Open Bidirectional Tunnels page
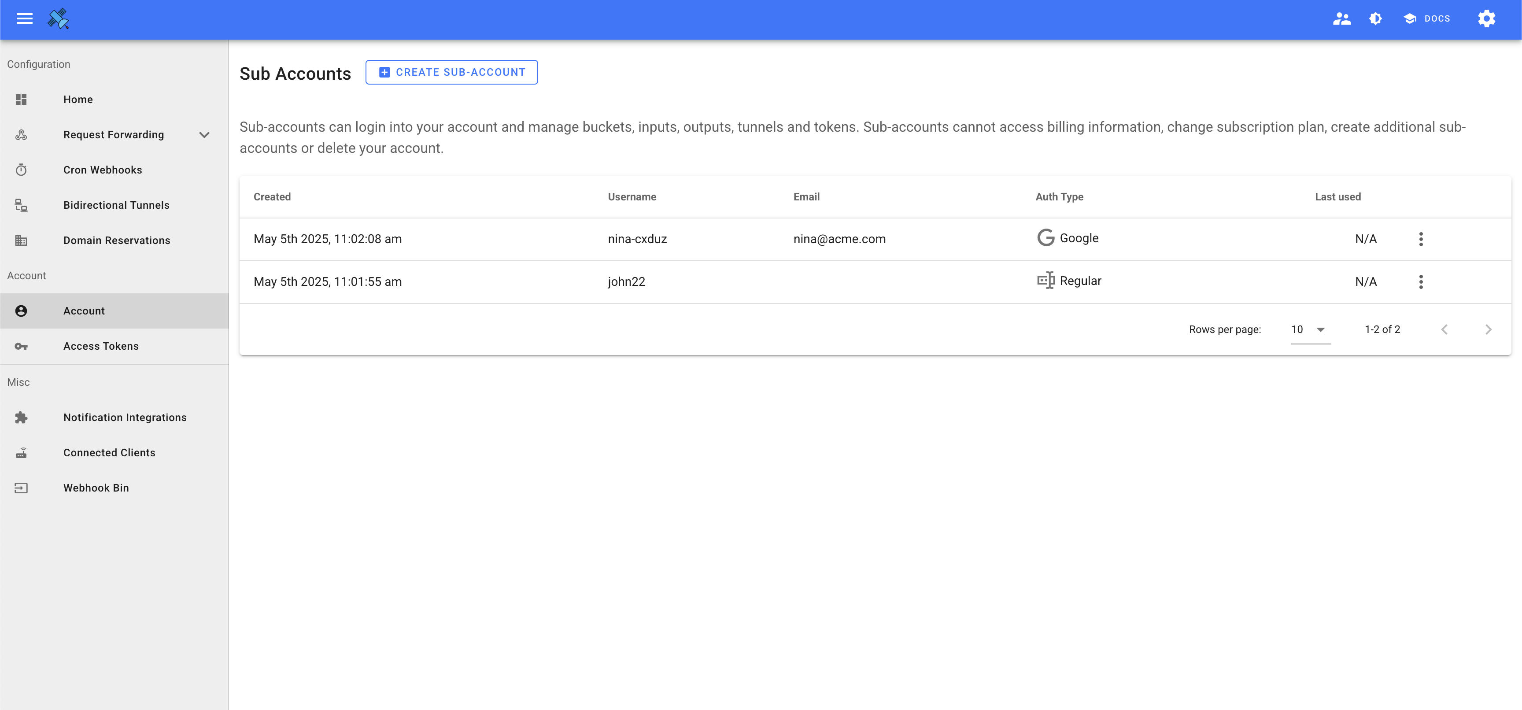Image resolution: width=1522 pixels, height=710 pixels. tap(116, 205)
